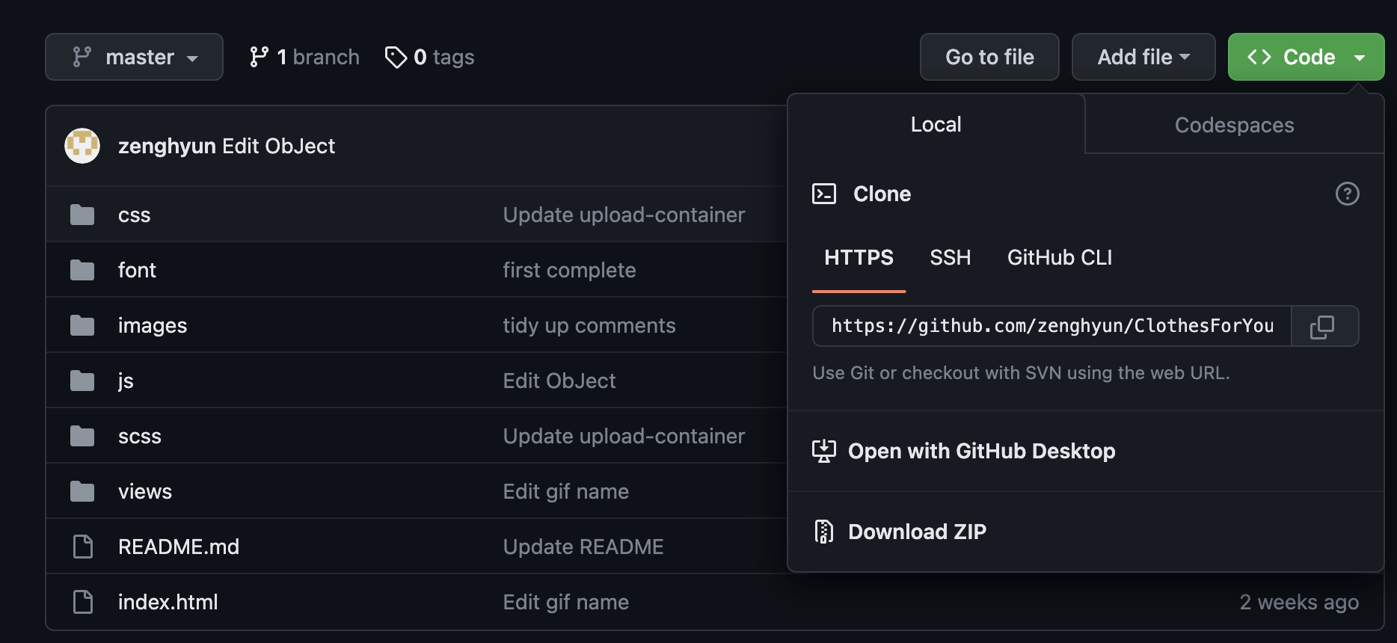The width and height of the screenshot is (1397, 643).
Task: Open the scss folder
Action: (x=140, y=437)
